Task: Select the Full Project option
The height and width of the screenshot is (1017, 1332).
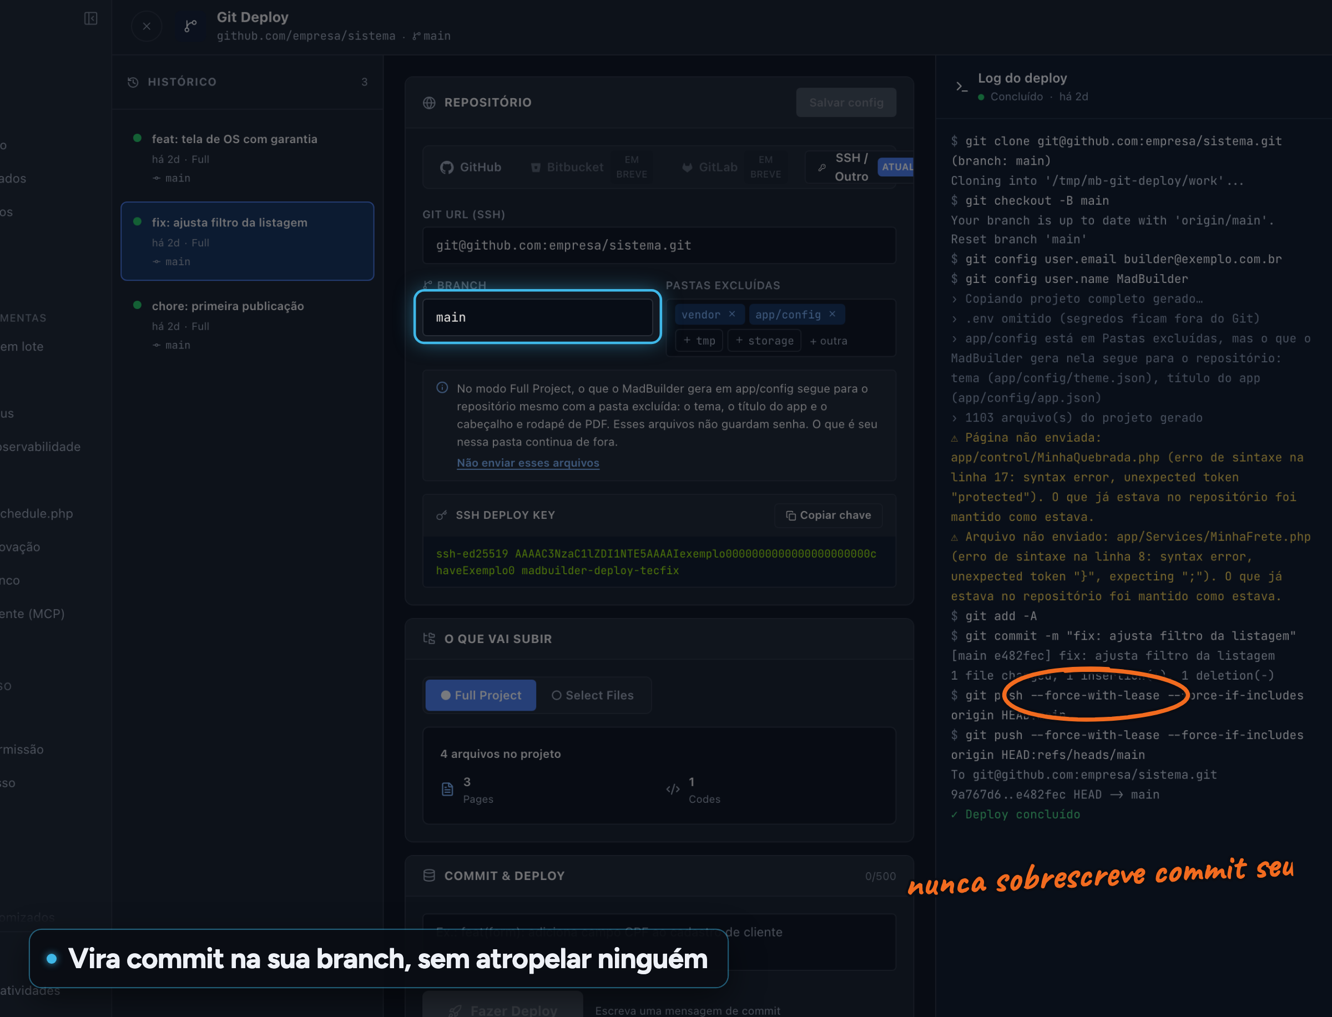Action: coord(481,695)
